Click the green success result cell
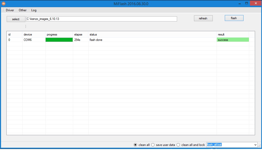Viewport: 262px width, 161px height. coord(233,40)
